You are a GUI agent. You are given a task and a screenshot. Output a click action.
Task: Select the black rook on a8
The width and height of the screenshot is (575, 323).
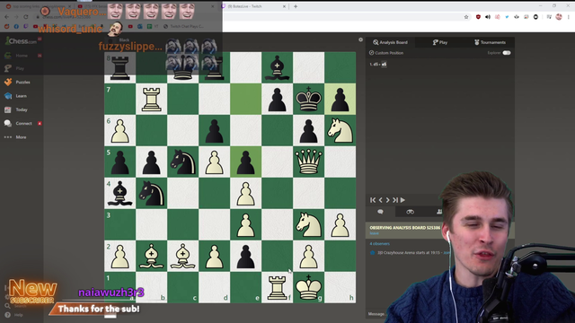[x=119, y=67]
